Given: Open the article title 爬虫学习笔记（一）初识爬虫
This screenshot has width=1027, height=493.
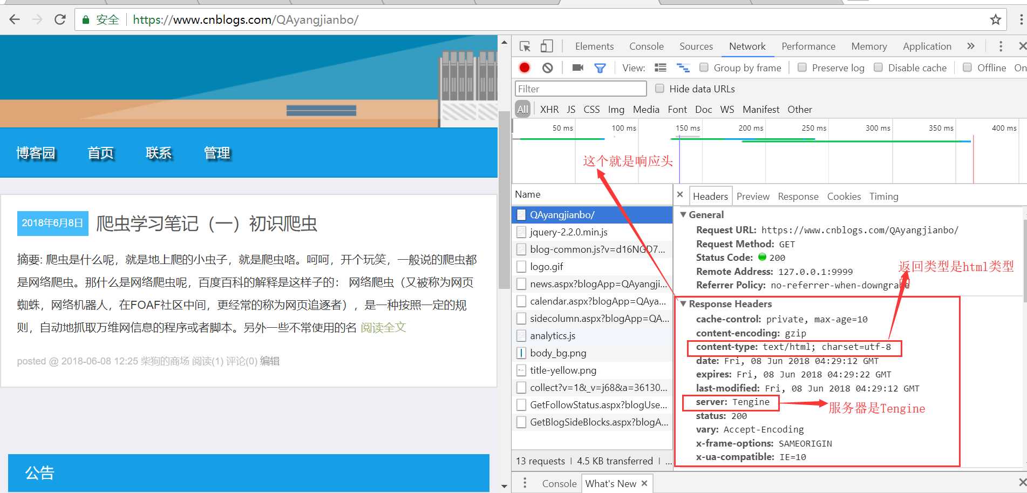Looking at the screenshot, I should tap(207, 224).
